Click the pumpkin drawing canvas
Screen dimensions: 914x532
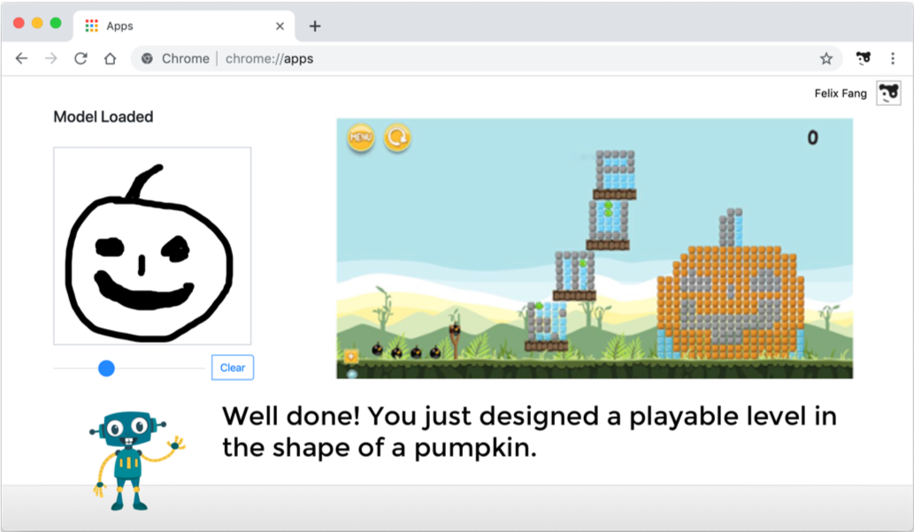point(152,246)
